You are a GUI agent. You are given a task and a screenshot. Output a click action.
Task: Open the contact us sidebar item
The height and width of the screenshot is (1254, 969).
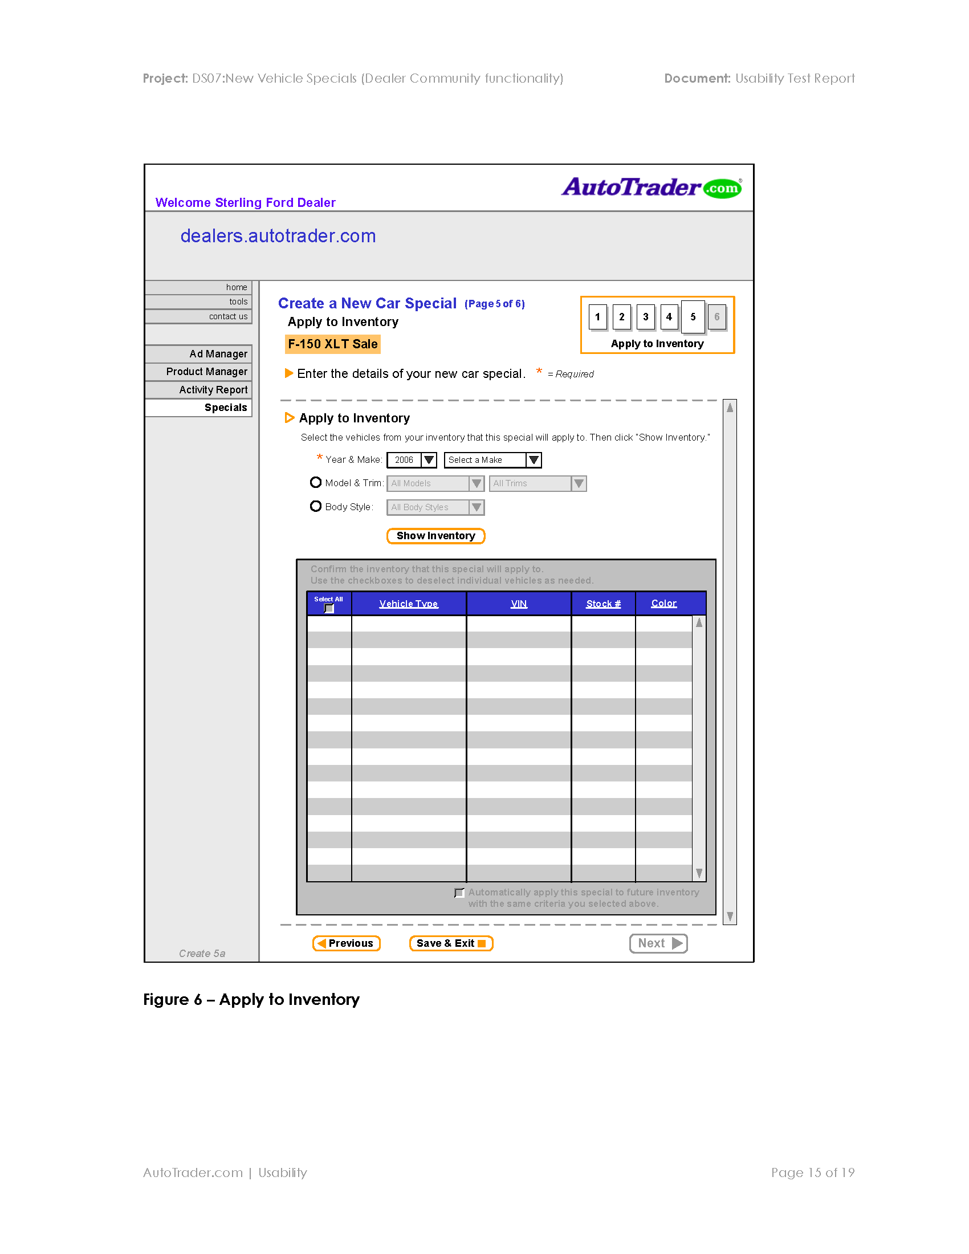[198, 316]
